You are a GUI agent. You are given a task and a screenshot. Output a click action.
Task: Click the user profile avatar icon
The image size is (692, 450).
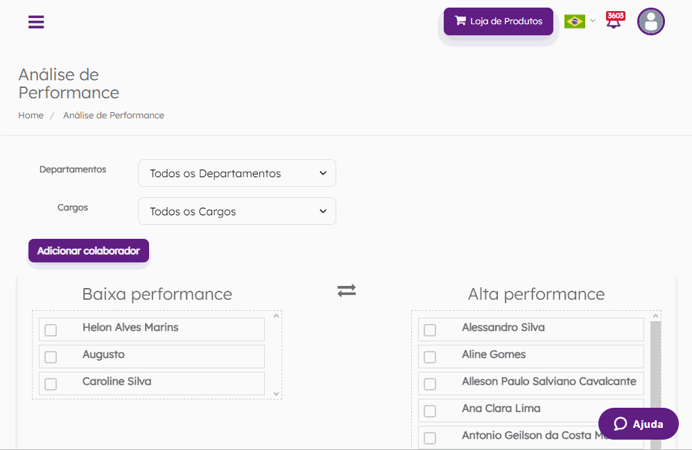tap(650, 21)
